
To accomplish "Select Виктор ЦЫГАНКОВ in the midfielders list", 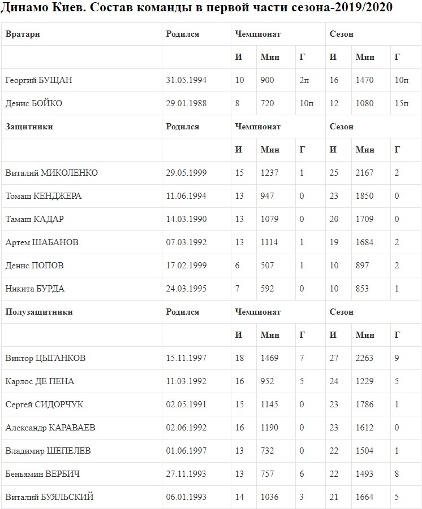I will (x=46, y=358).
